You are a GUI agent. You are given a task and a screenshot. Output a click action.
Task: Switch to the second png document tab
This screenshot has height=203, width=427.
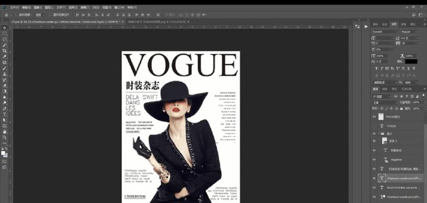point(157,21)
